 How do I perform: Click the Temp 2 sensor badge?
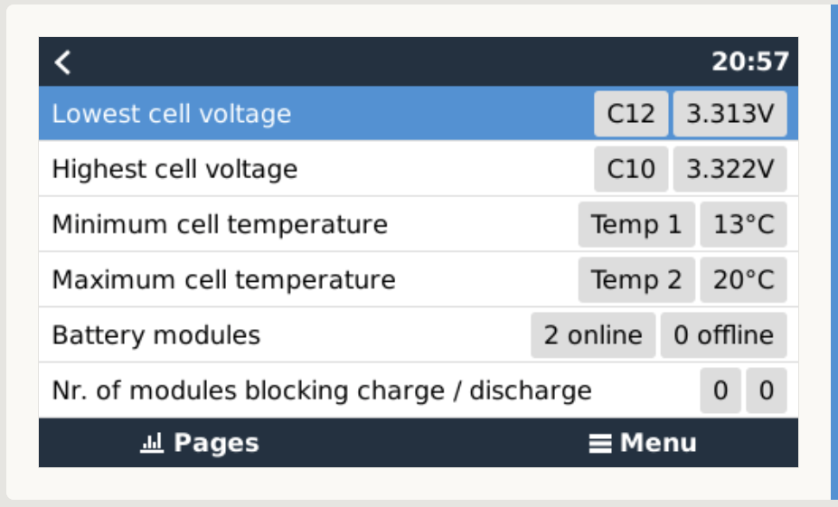[x=636, y=279]
